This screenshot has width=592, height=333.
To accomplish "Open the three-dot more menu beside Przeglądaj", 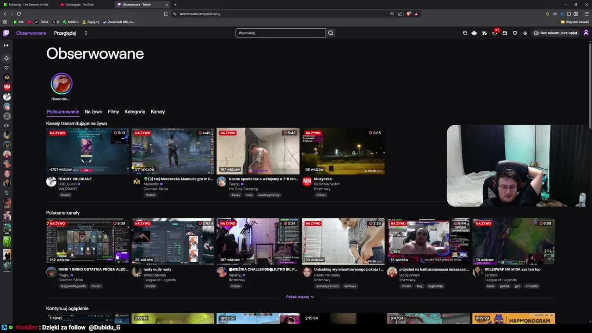I will [x=86, y=33].
